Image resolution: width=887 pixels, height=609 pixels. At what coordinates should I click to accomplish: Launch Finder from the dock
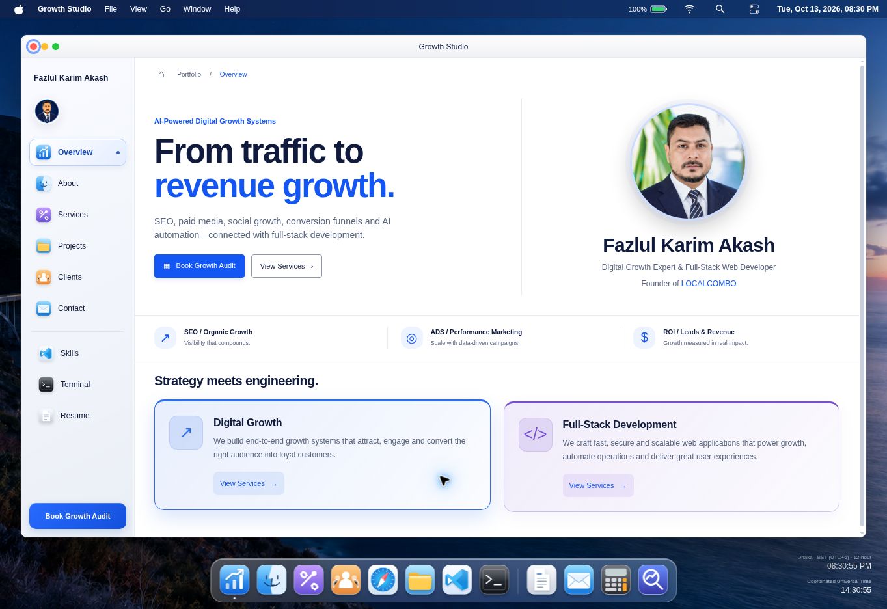coord(271,579)
